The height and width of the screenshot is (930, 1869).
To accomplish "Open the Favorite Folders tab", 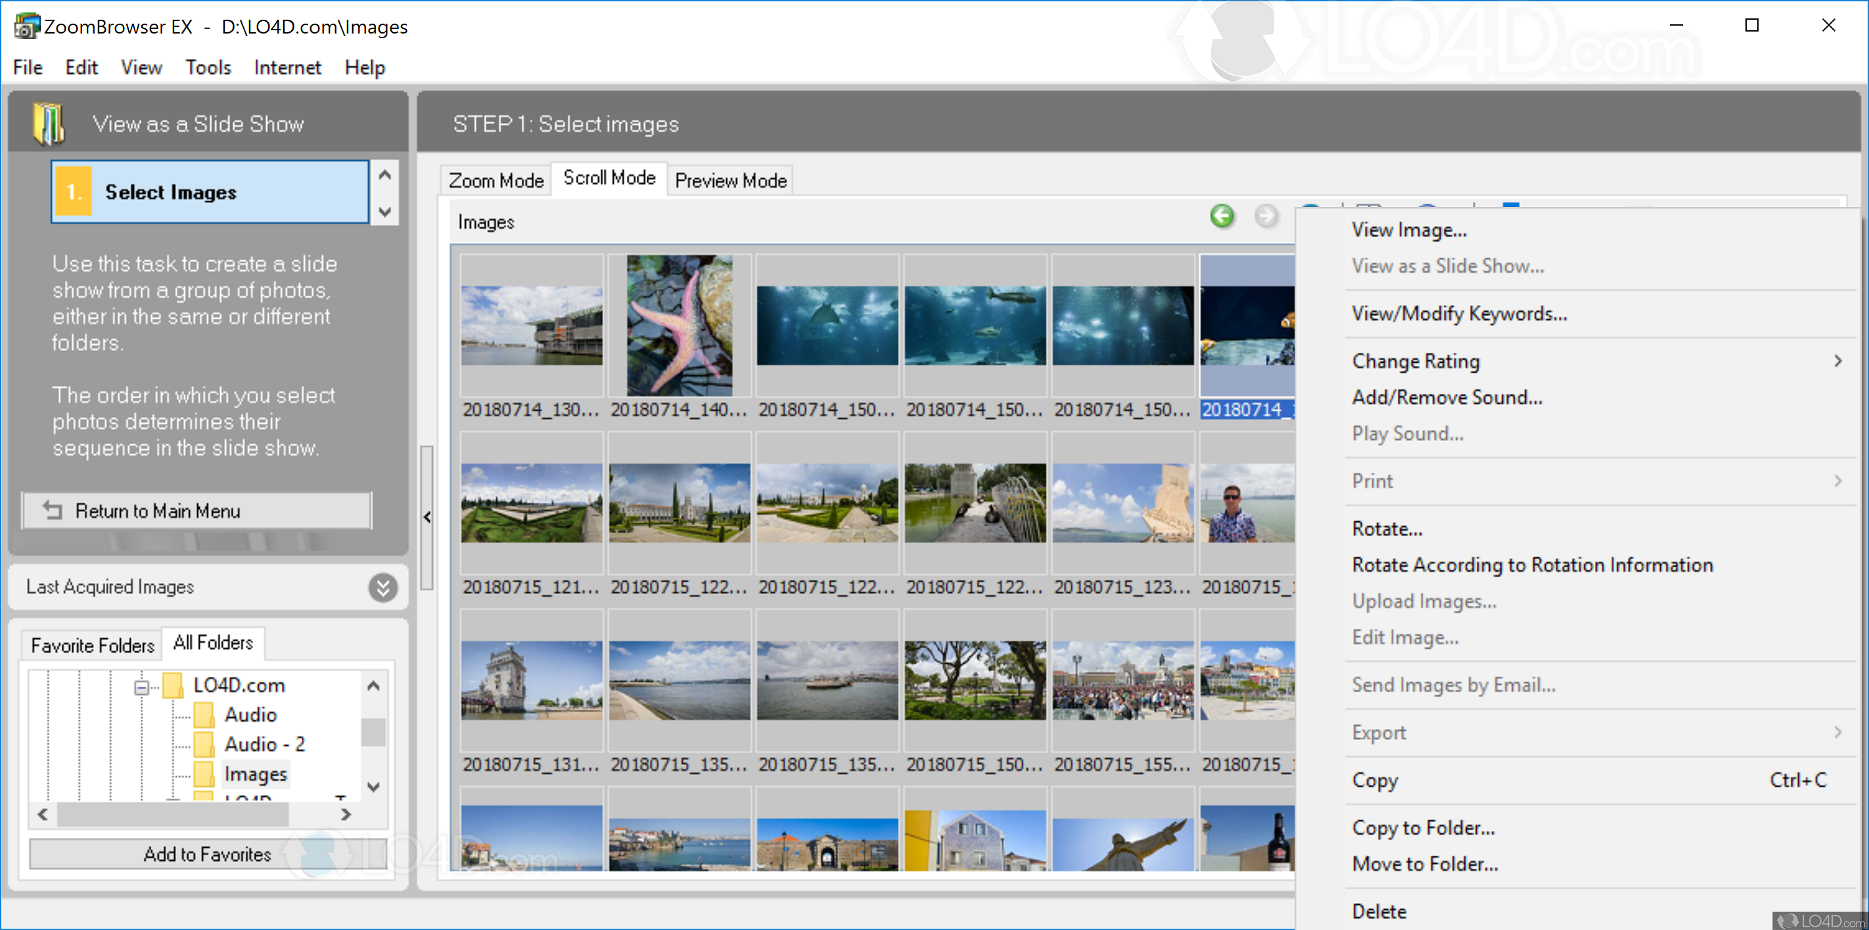I will [92, 645].
